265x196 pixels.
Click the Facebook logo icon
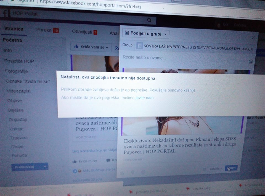[x=5, y=13]
